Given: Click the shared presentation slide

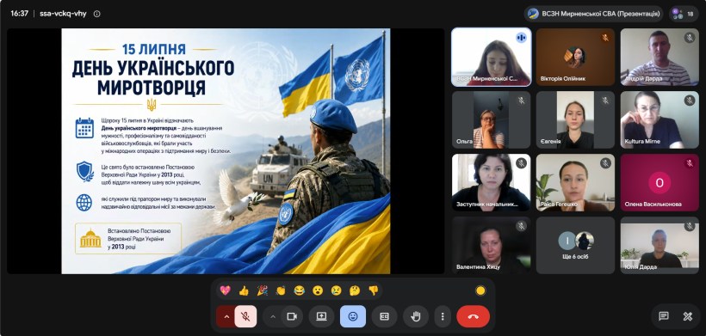Looking at the screenshot, I should click(226, 151).
